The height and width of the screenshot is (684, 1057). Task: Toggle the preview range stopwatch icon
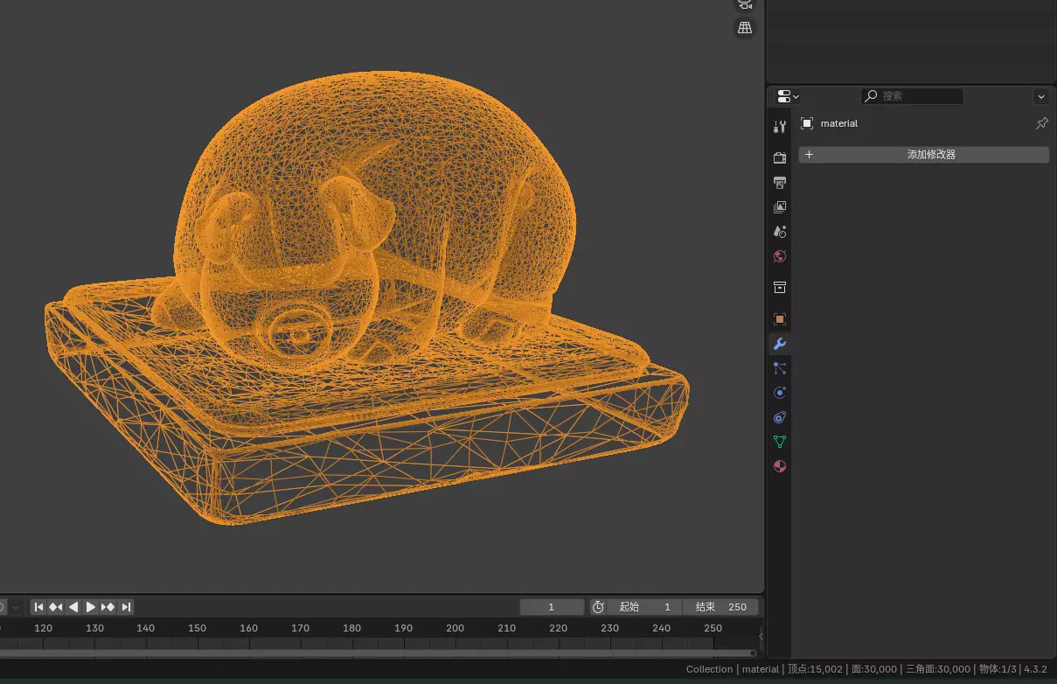point(598,607)
